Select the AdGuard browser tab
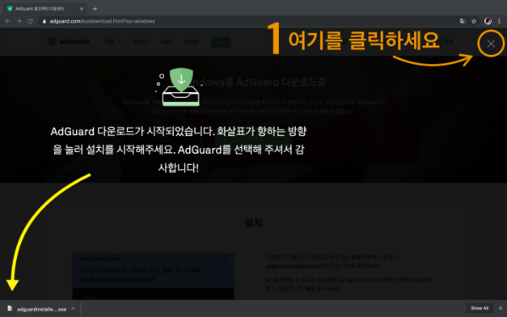507x317 pixels. (44, 8)
